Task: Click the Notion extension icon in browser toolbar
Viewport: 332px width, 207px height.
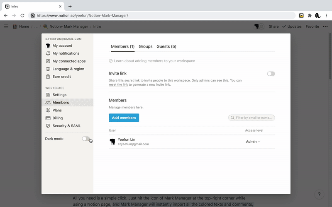Action: (x=301, y=15)
